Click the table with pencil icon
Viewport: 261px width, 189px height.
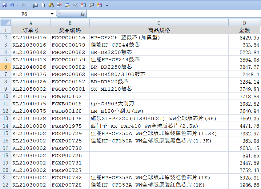(67, 5)
